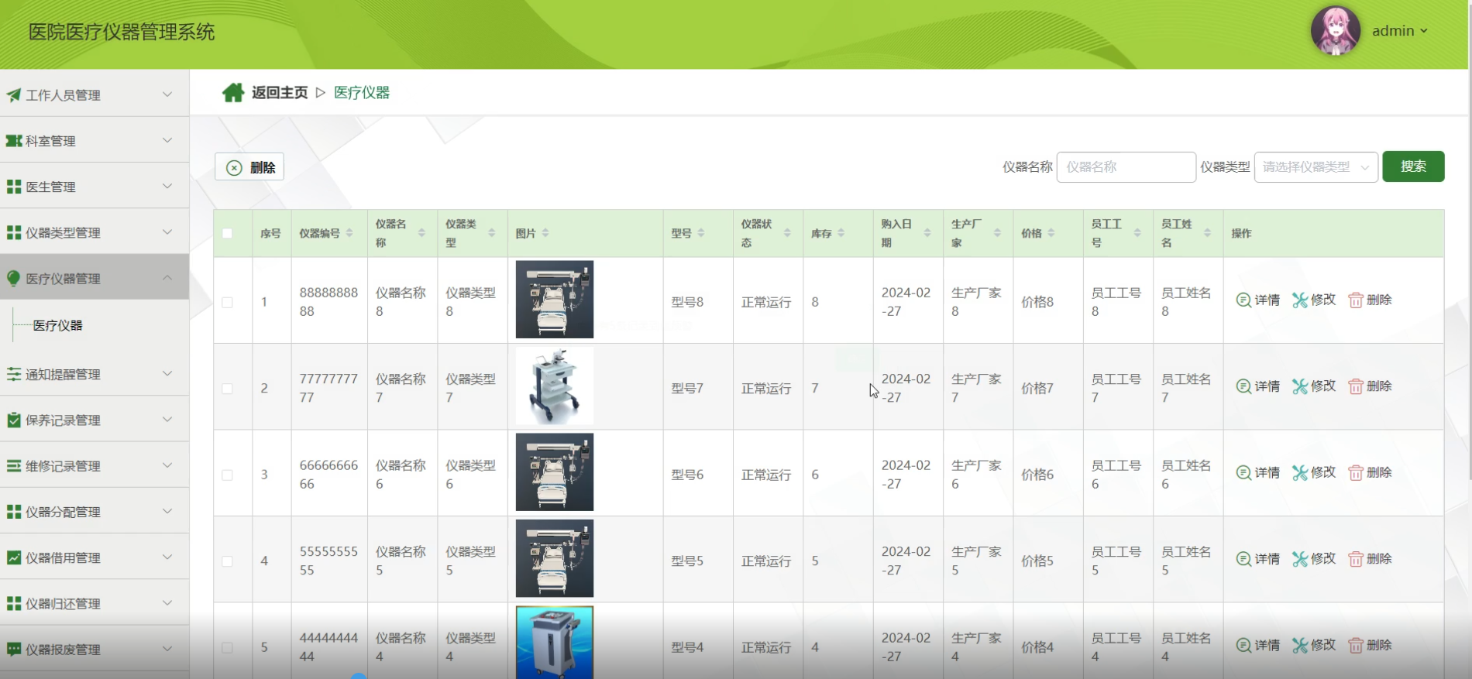
Task: Expand the 科室管理 chevron
Action: click(x=167, y=140)
